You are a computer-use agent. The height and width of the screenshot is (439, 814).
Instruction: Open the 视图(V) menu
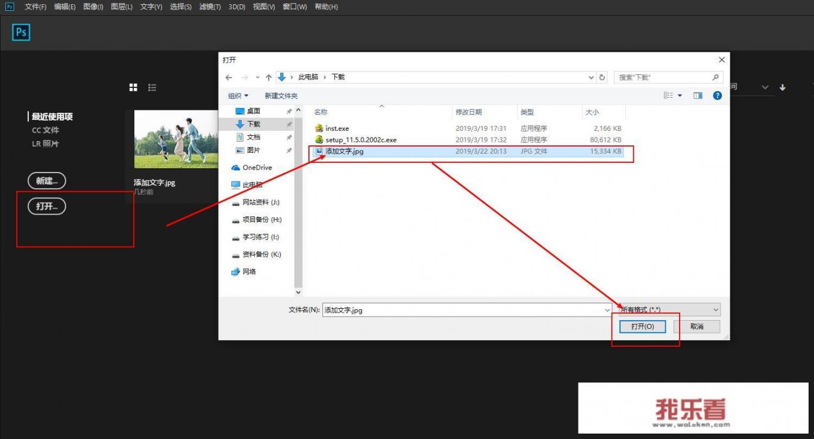(264, 7)
